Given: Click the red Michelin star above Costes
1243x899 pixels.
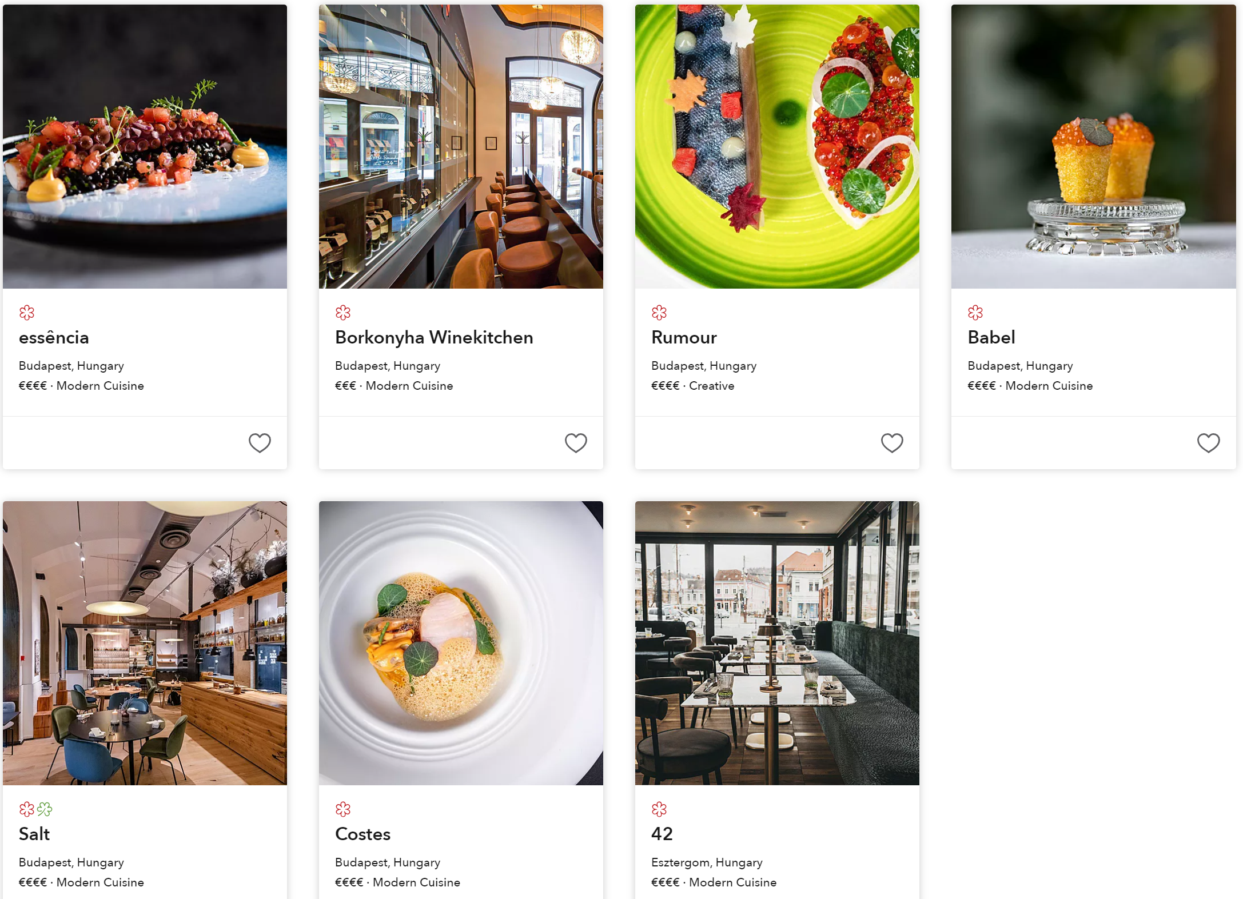Looking at the screenshot, I should pyautogui.click(x=343, y=809).
